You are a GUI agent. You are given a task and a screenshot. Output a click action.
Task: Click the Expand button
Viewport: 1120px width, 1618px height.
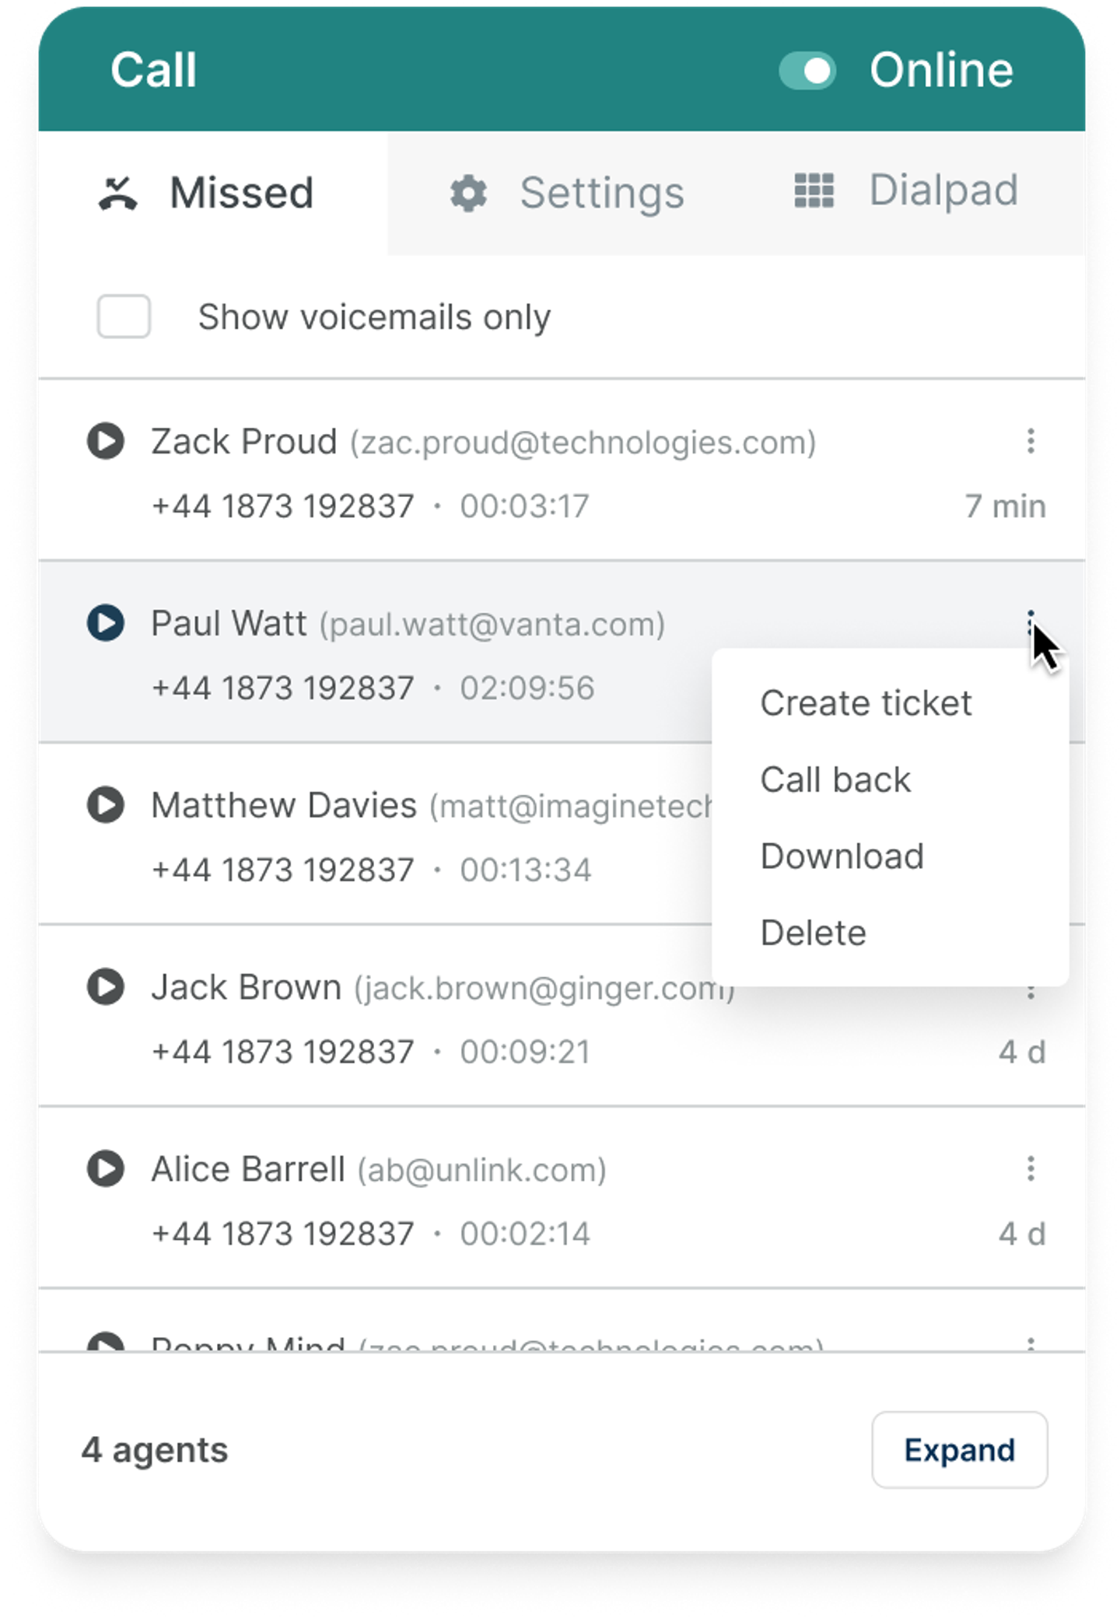pos(959,1450)
